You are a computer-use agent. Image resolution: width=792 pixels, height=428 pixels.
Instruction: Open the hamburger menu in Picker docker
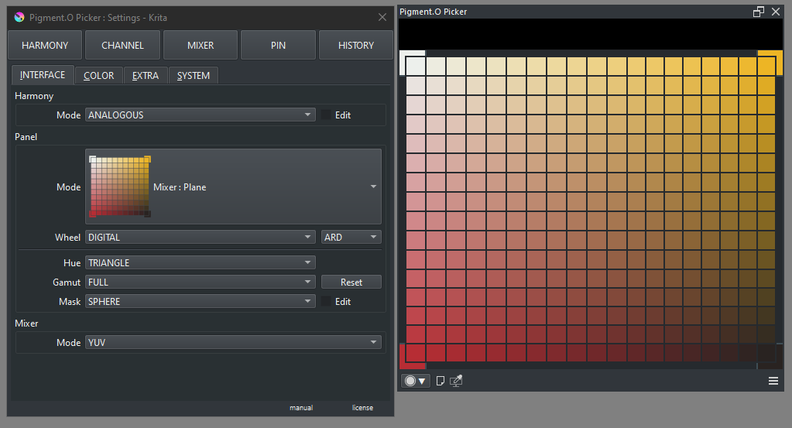[x=773, y=381]
